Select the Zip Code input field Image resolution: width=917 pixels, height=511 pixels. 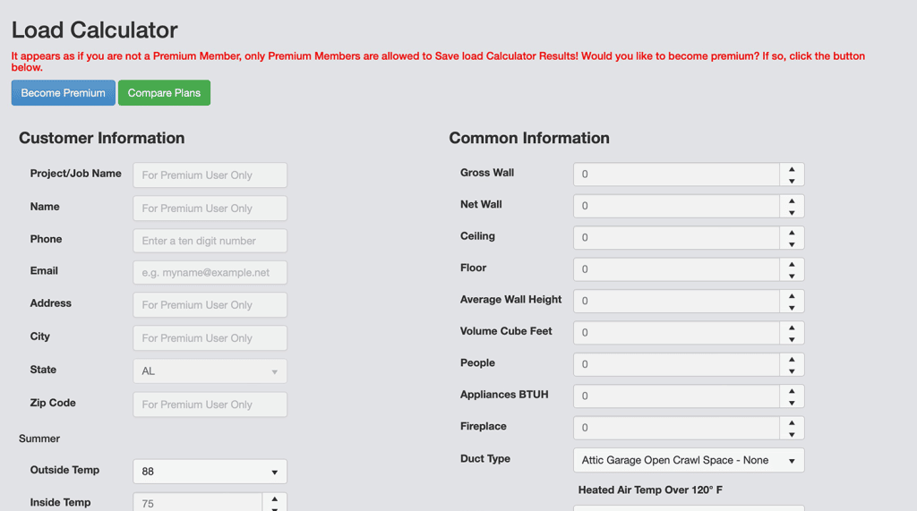point(210,405)
